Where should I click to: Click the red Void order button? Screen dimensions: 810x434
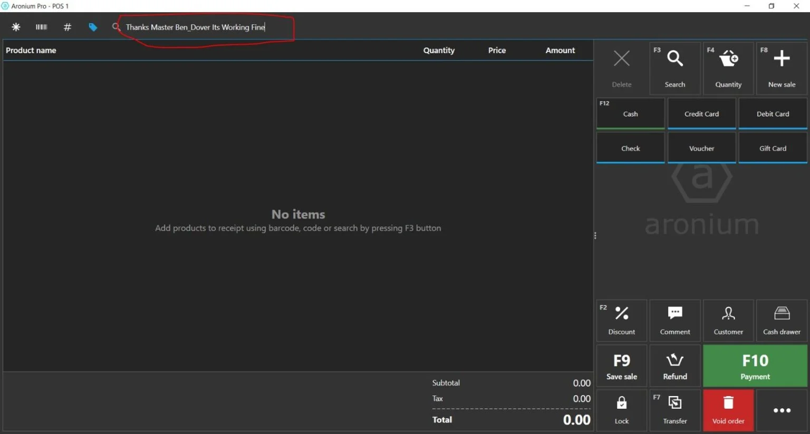[x=728, y=410]
